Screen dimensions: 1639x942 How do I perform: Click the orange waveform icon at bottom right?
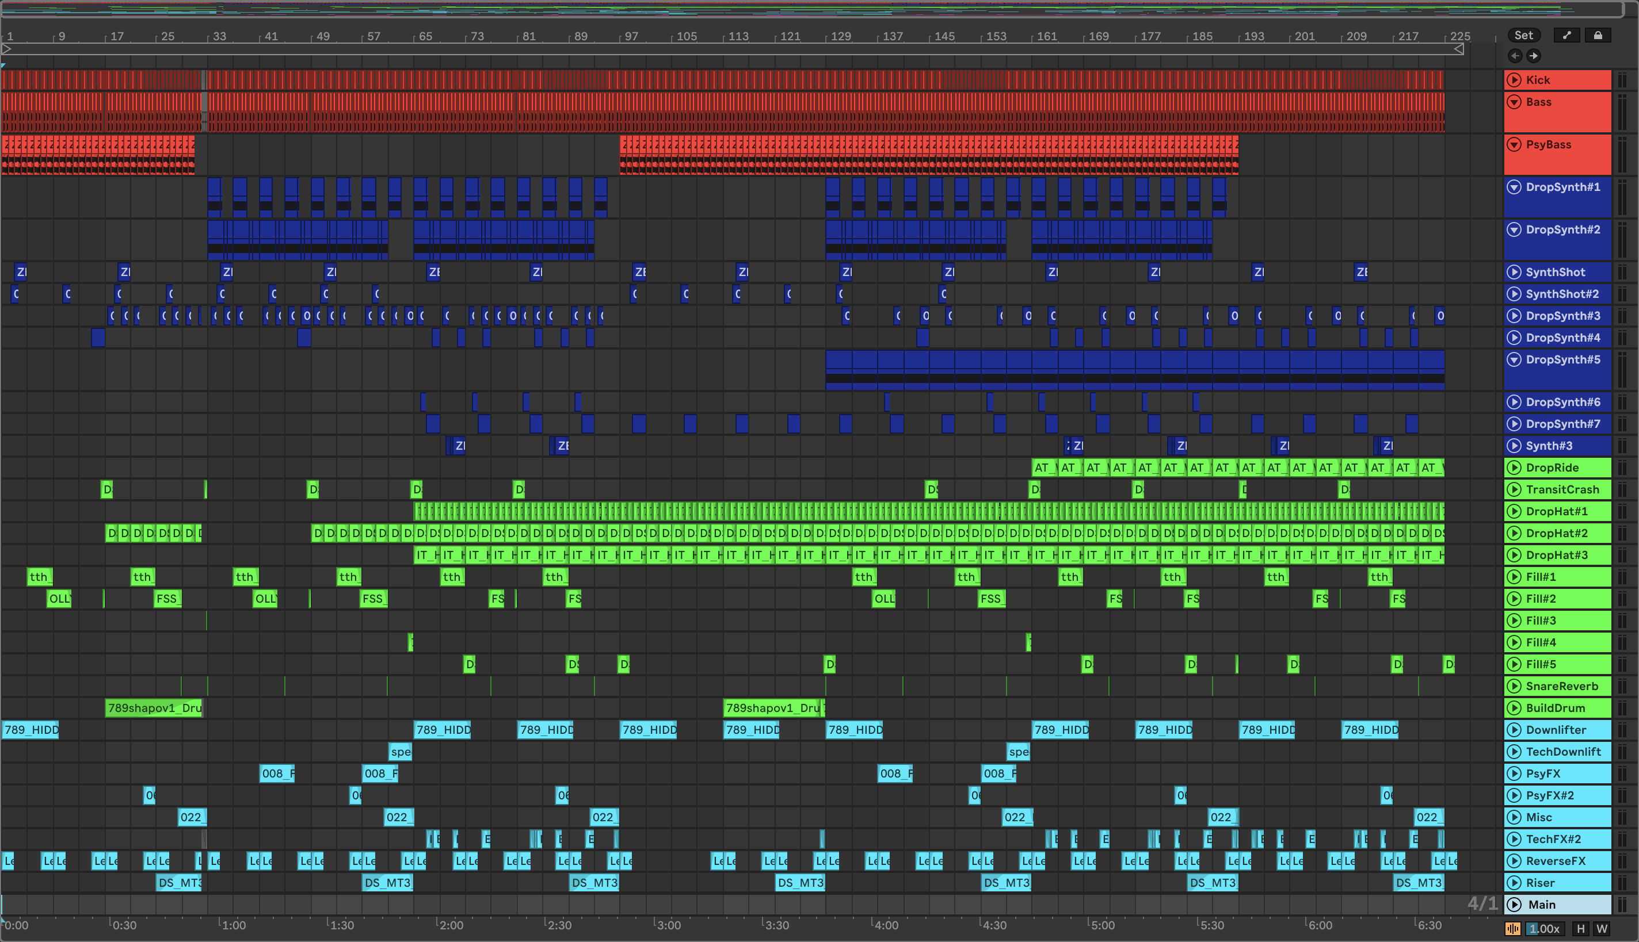coord(1513,928)
